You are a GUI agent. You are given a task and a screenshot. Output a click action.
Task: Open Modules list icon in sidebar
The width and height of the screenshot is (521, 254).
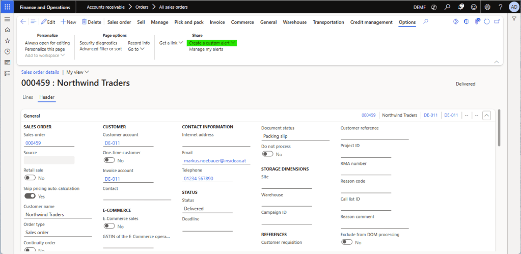point(7,73)
